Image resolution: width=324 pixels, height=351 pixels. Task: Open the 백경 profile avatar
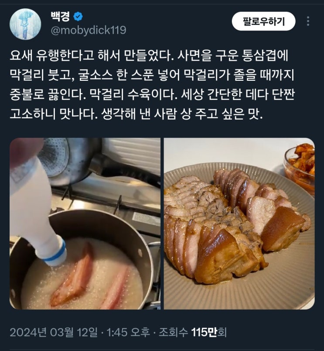coord(25,24)
